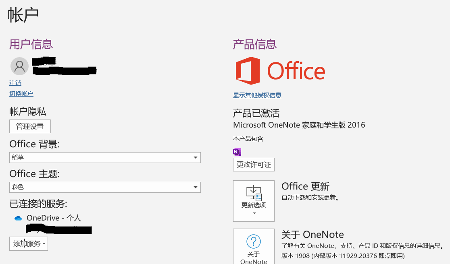Open 显示其他授权信息 link
The height and width of the screenshot is (264, 450).
pos(257,95)
